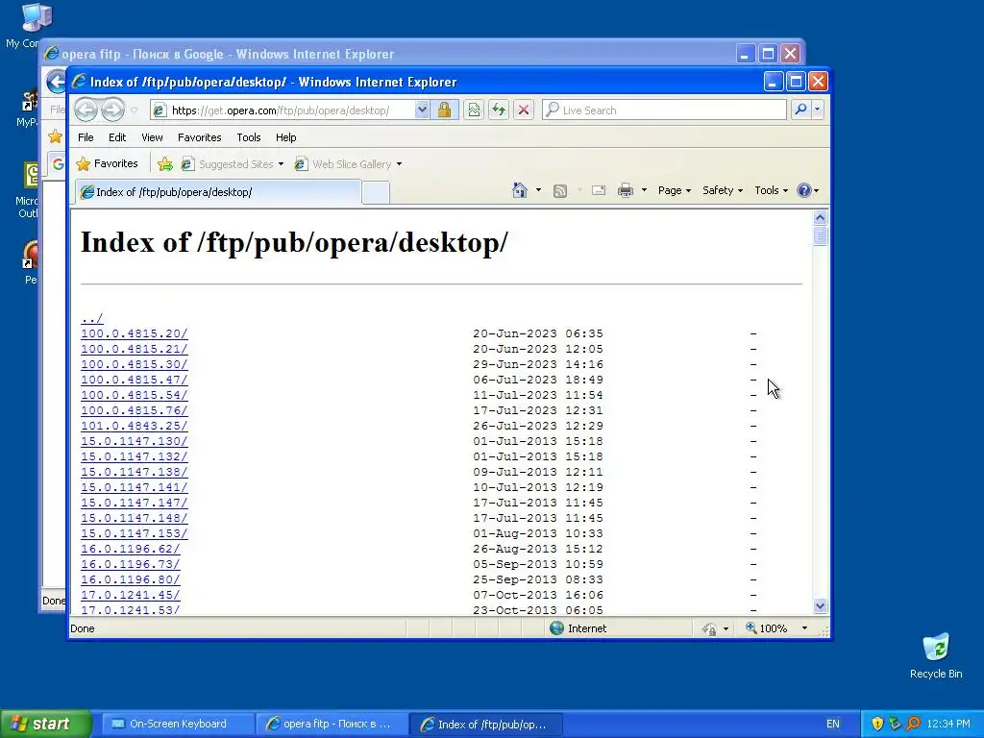Switch to opera fitp Google search taskbar button
984x738 pixels.
click(331, 724)
